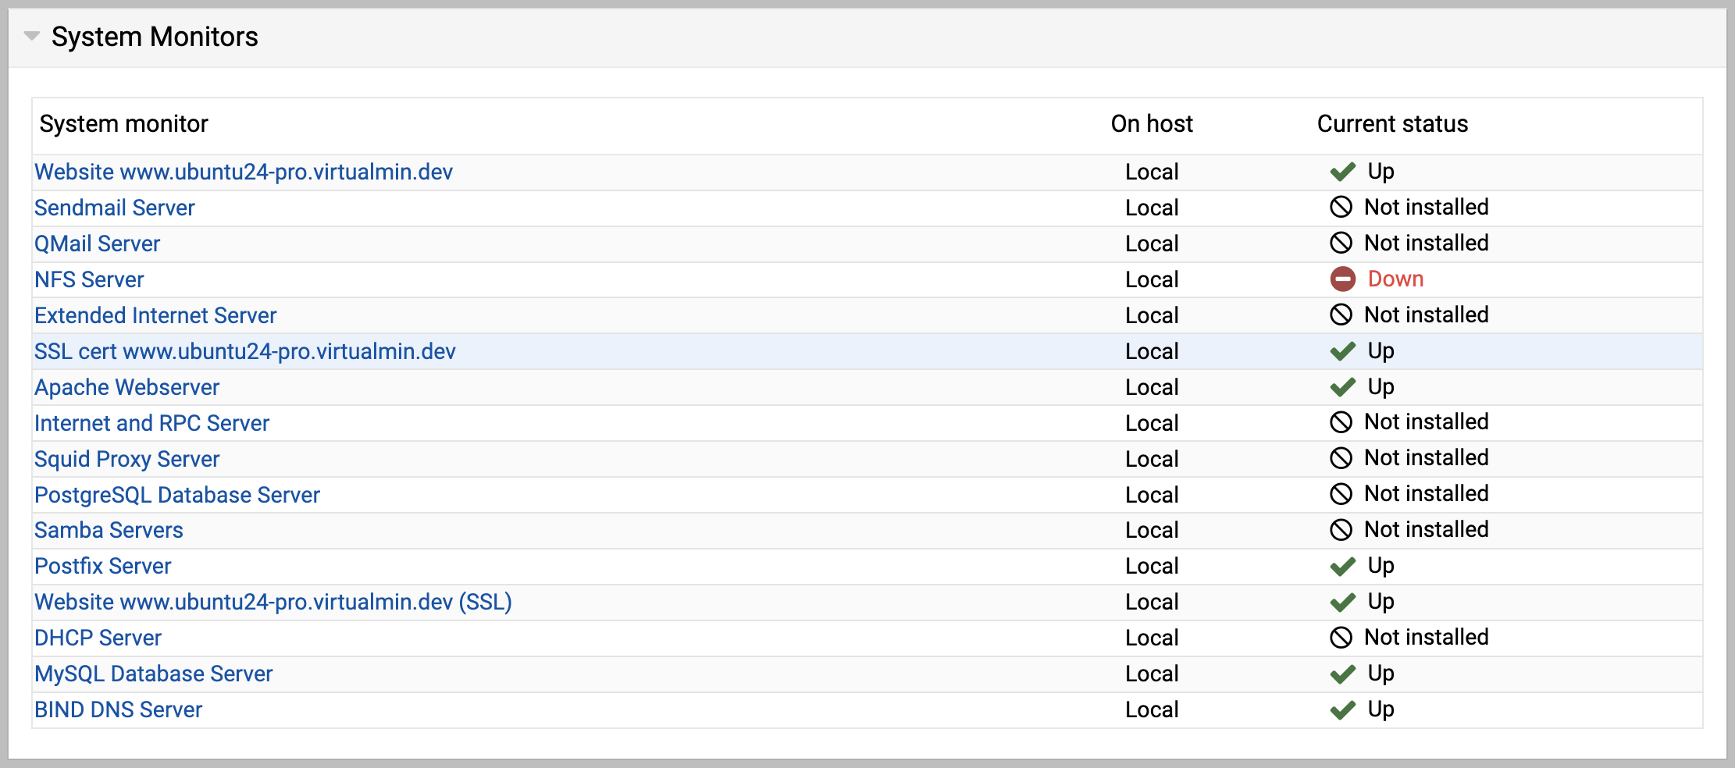
Task: Open the Samba Servers monitor
Action: [x=109, y=530]
